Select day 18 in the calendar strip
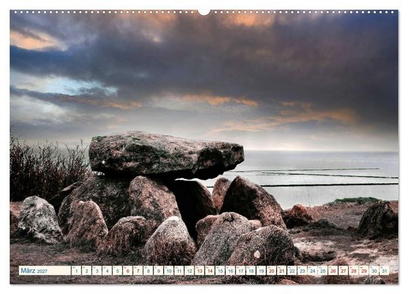 pos(251,270)
